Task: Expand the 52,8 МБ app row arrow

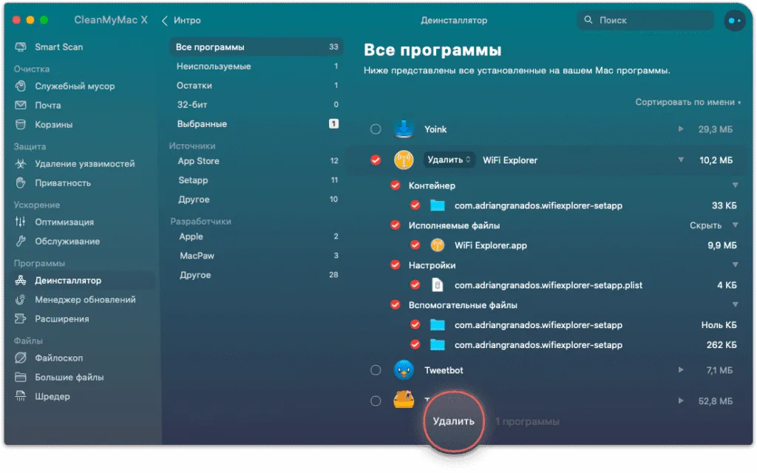Action: (681, 401)
